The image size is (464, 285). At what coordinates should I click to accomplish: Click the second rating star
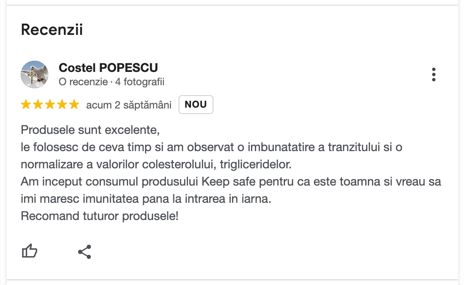pyautogui.click(x=38, y=105)
